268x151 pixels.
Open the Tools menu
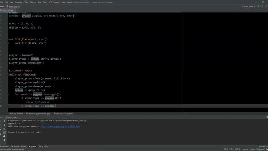click(x=45, y=2)
